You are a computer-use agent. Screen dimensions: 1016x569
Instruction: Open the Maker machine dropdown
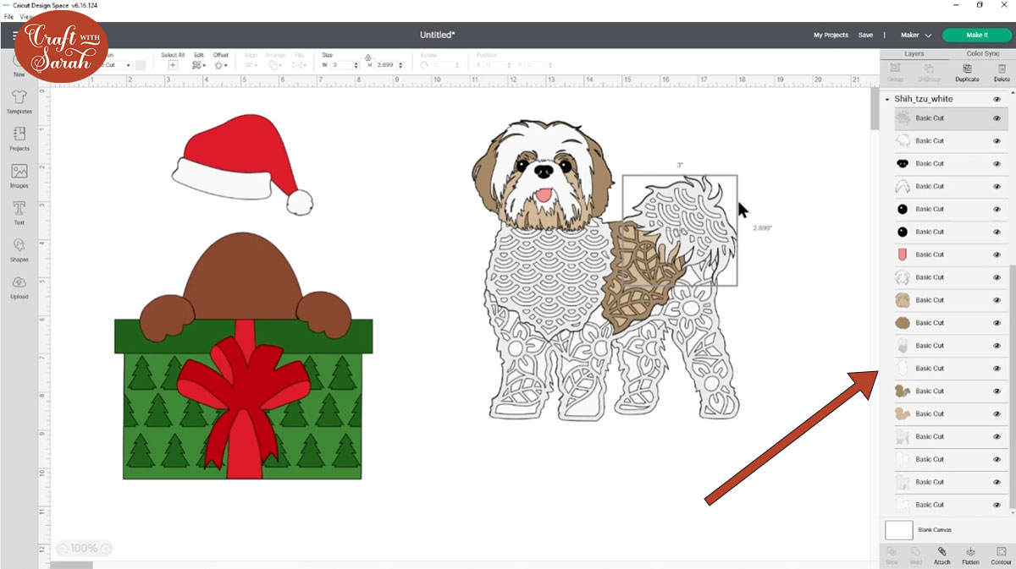click(915, 36)
